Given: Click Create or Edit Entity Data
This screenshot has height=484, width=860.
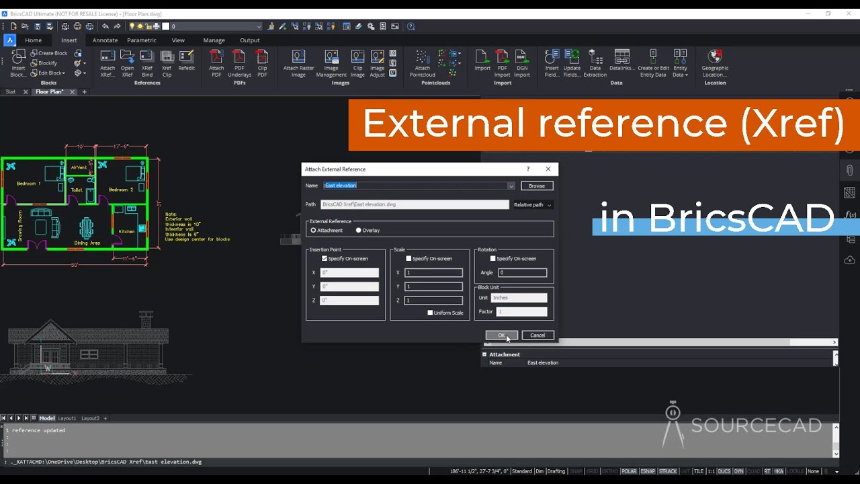Looking at the screenshot, I should point(653,63).
